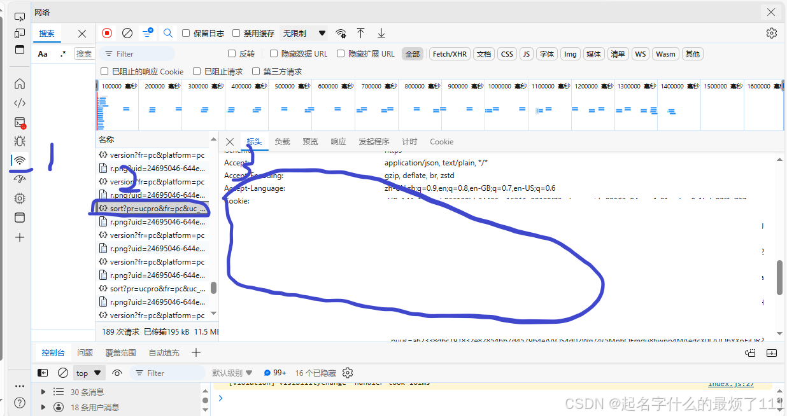Open the top context selector dropdown
The image size is (787, 416).
pyautogui.click(x=89, y=373)
